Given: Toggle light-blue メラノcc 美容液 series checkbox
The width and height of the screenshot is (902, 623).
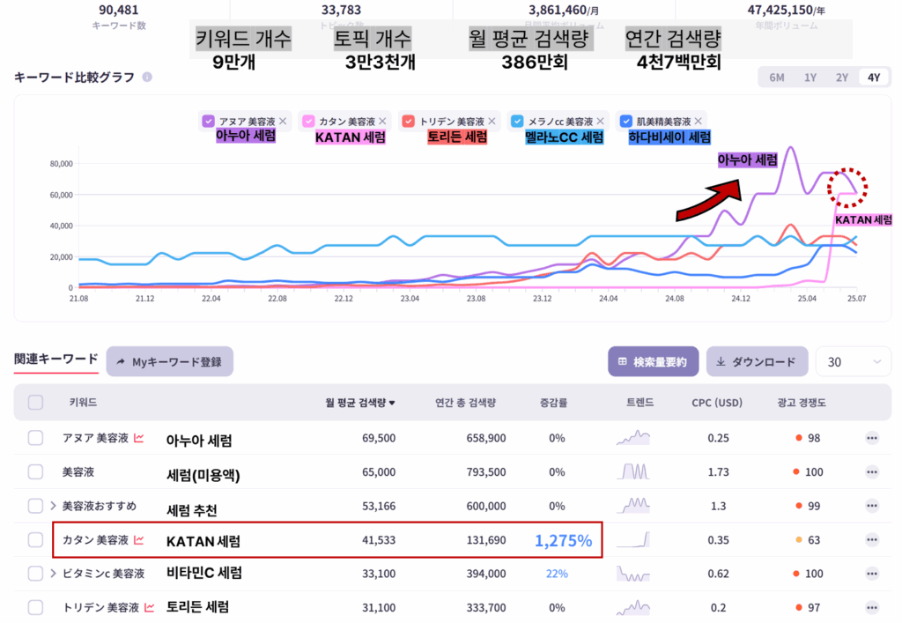Looking at the screenshot, I should coord(517,121).
